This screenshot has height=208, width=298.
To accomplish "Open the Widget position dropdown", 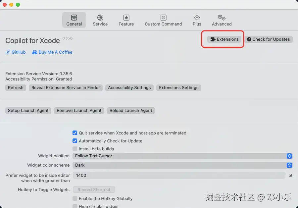I will (182, 156).
